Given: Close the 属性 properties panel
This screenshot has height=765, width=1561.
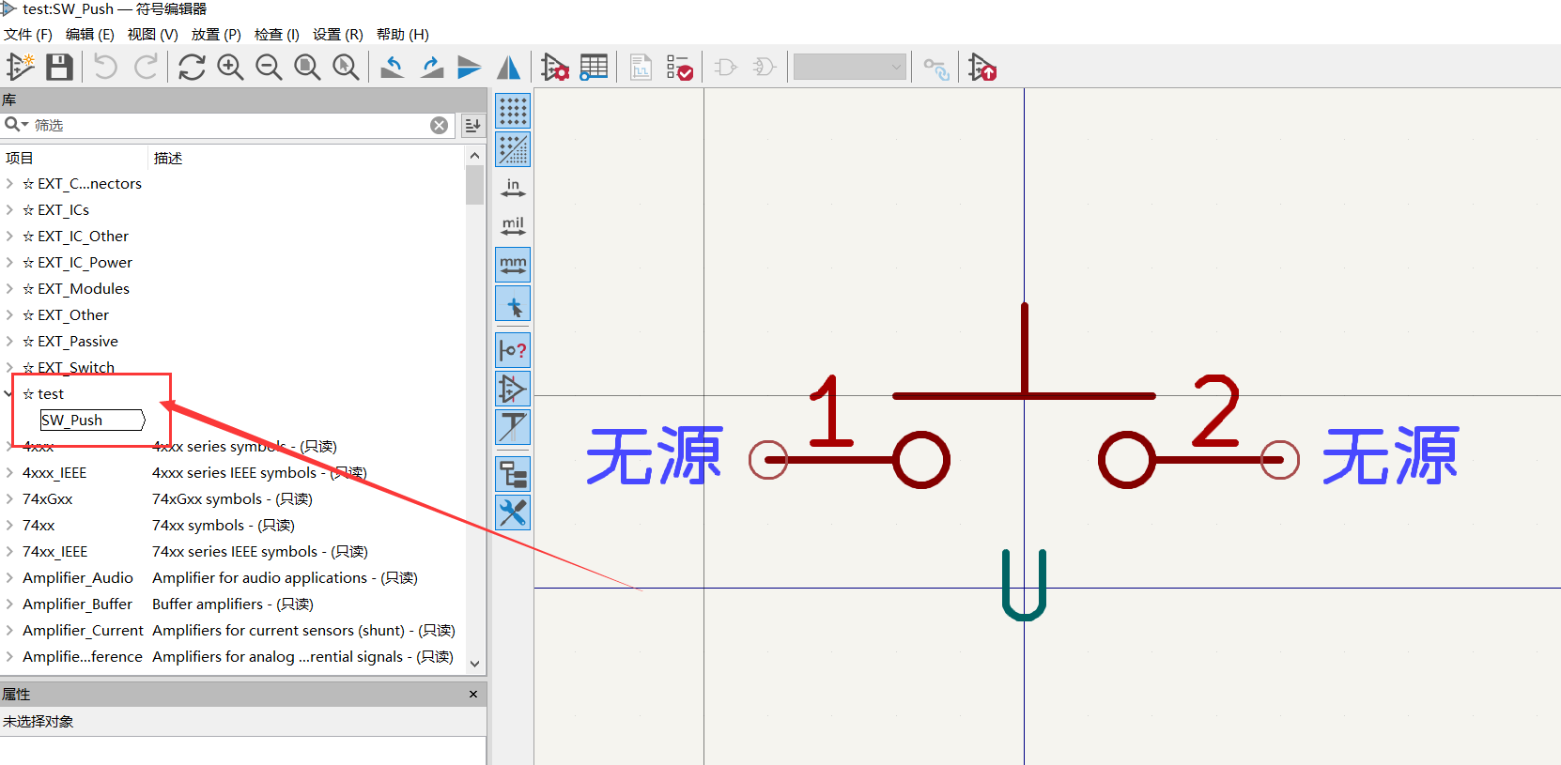Looking at the screenshot, I should pos(473,695).
